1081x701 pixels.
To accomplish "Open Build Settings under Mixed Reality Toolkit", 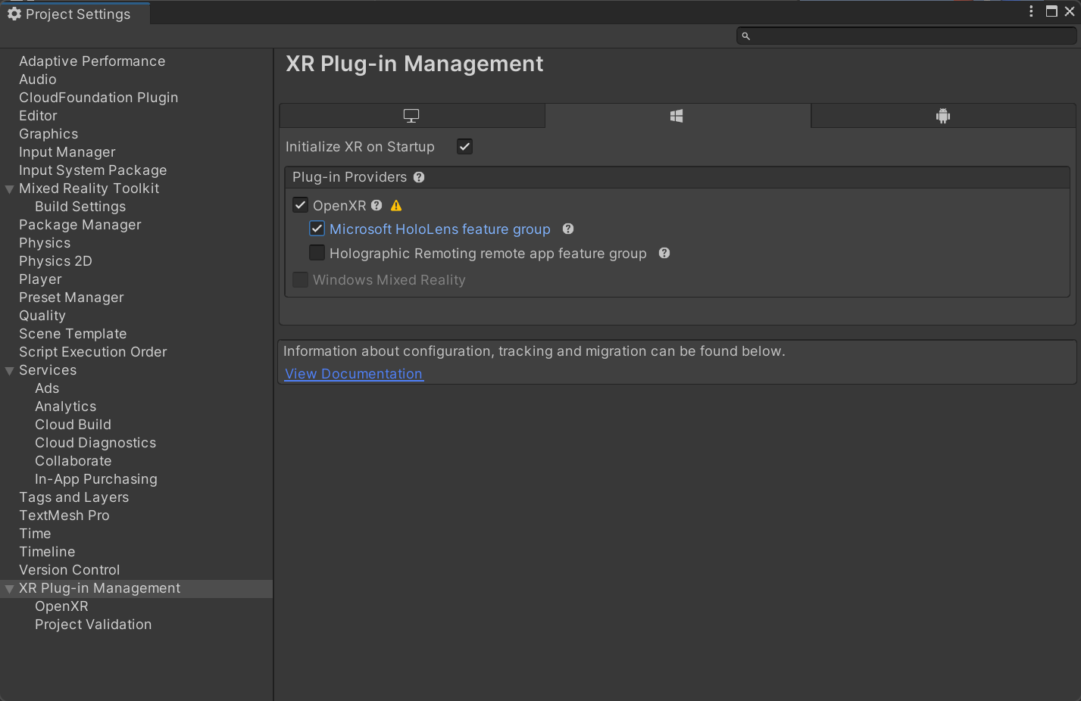I will pyautogui.click(x=80, y=207).
